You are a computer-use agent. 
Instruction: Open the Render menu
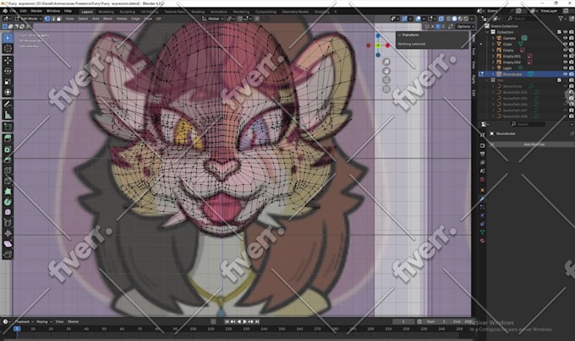click(36, 11)
